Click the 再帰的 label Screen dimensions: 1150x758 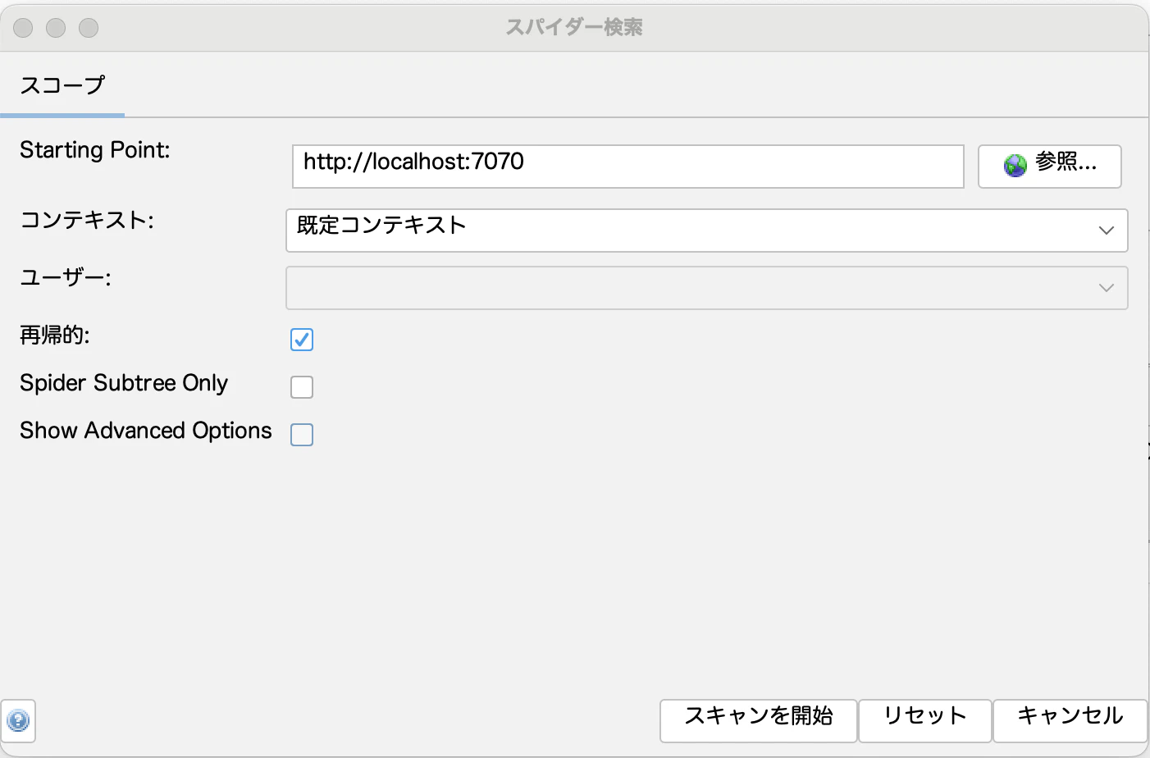[55, 336]
